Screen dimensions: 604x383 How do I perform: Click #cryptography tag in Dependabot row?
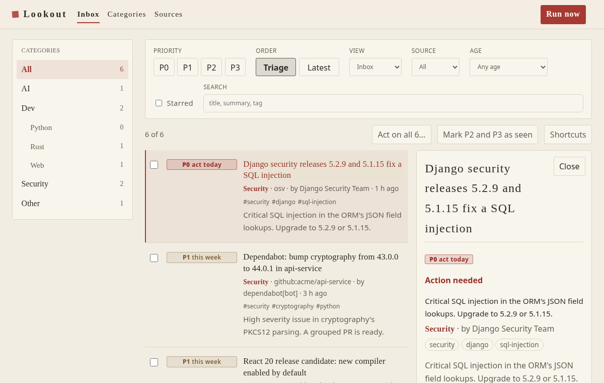(293, 306)
